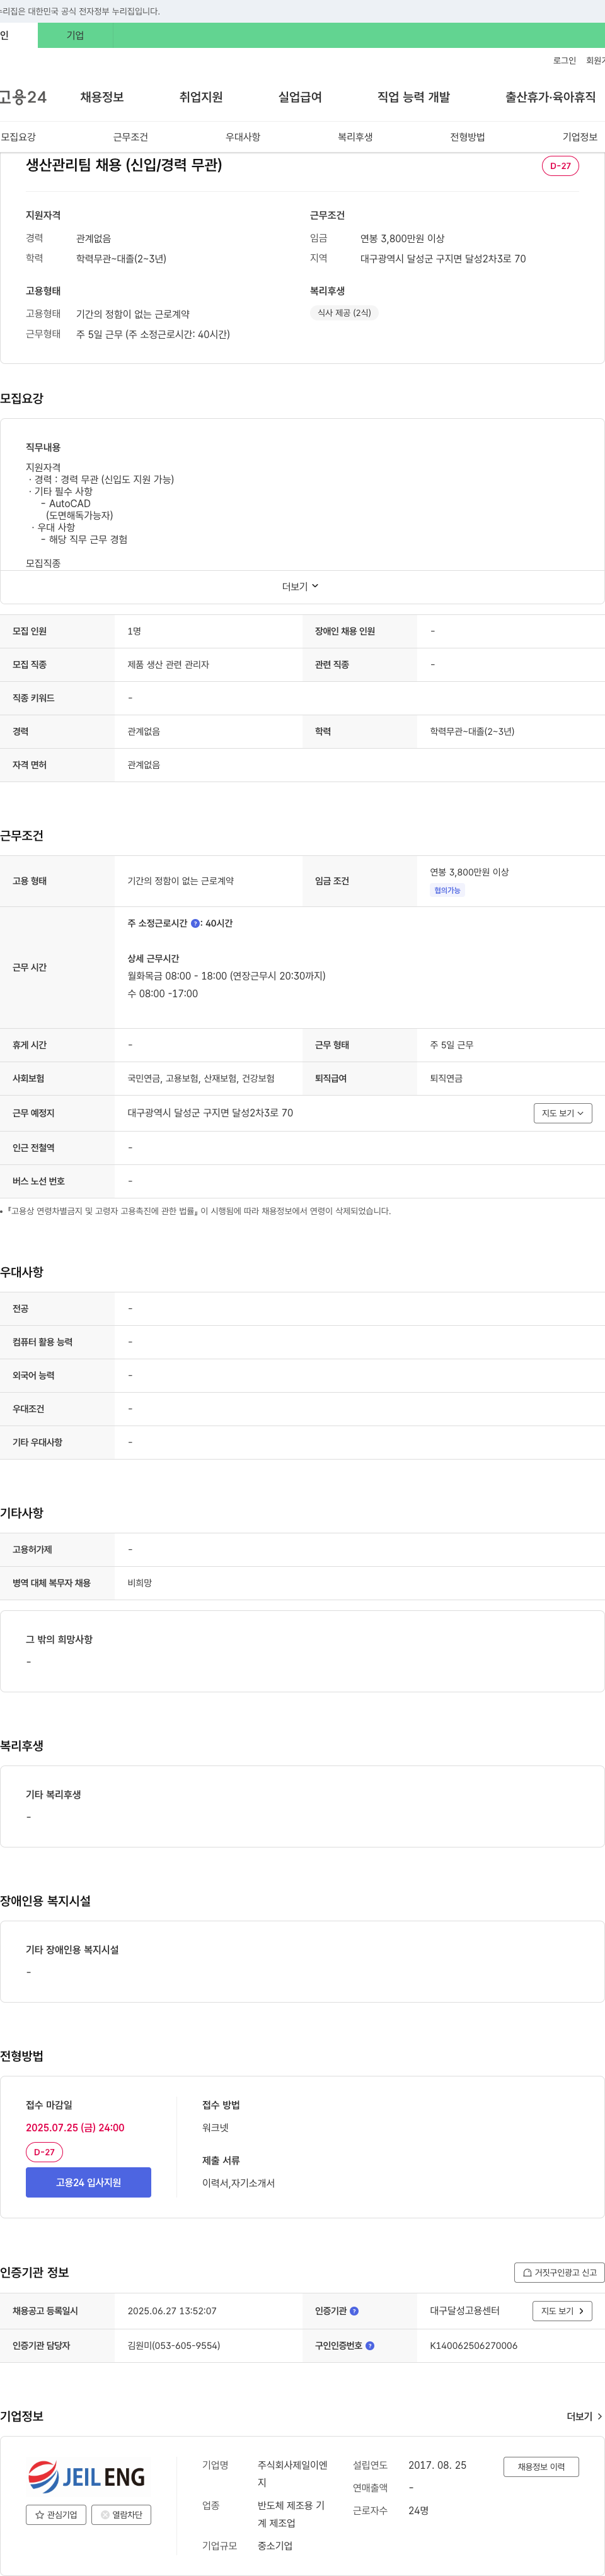This screenshot has height=2576, width=605.
Task: Click the 주 소정근로시간 help icon
Action: pos(195,923)
